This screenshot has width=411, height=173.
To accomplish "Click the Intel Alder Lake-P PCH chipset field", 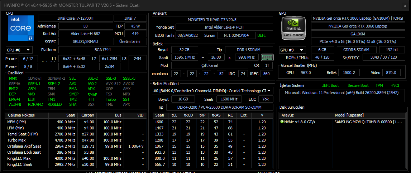I will point(224,27).
